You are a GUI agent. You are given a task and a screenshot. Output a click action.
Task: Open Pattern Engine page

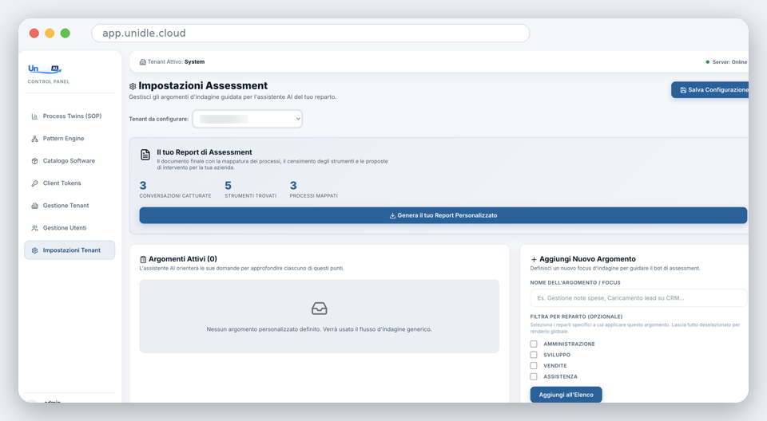pos(70,139)
